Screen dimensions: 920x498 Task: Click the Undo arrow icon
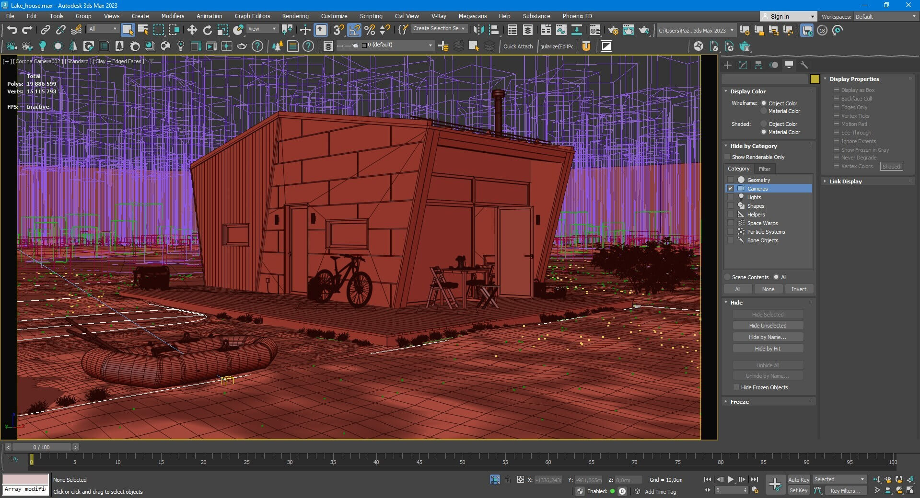click(x=12, y=30)
